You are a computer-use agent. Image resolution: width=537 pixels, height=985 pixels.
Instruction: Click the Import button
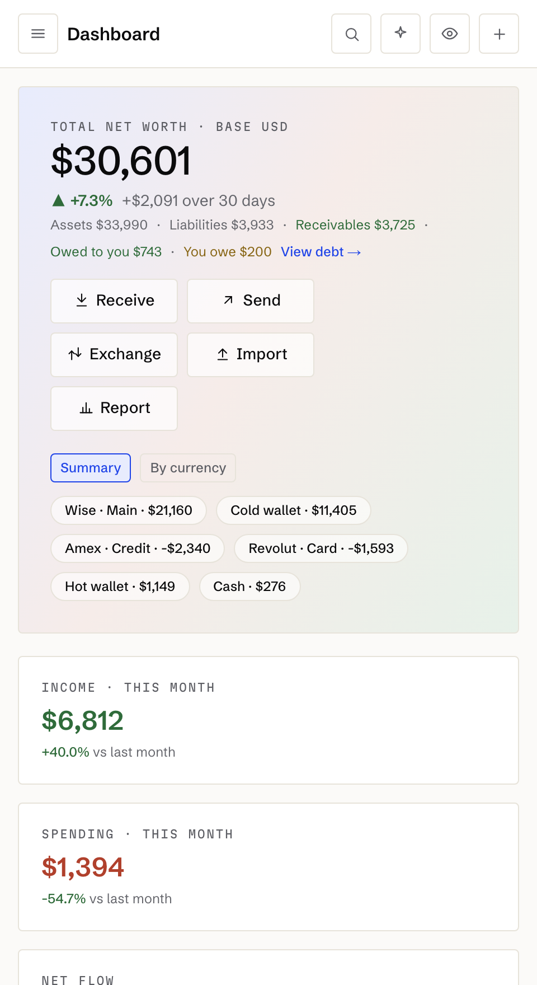[251, 355]
